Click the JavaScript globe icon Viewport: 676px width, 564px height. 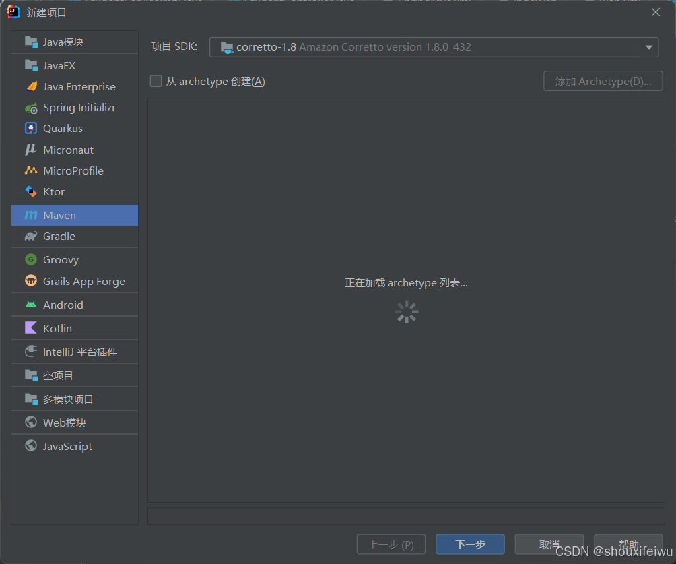tap(31, 446)
